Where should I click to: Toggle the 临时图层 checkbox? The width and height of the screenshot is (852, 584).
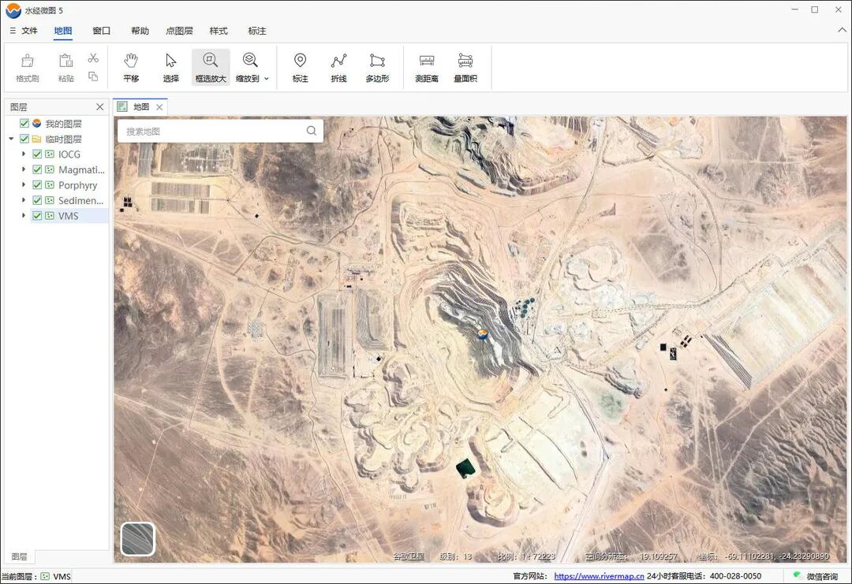point(24,139)
